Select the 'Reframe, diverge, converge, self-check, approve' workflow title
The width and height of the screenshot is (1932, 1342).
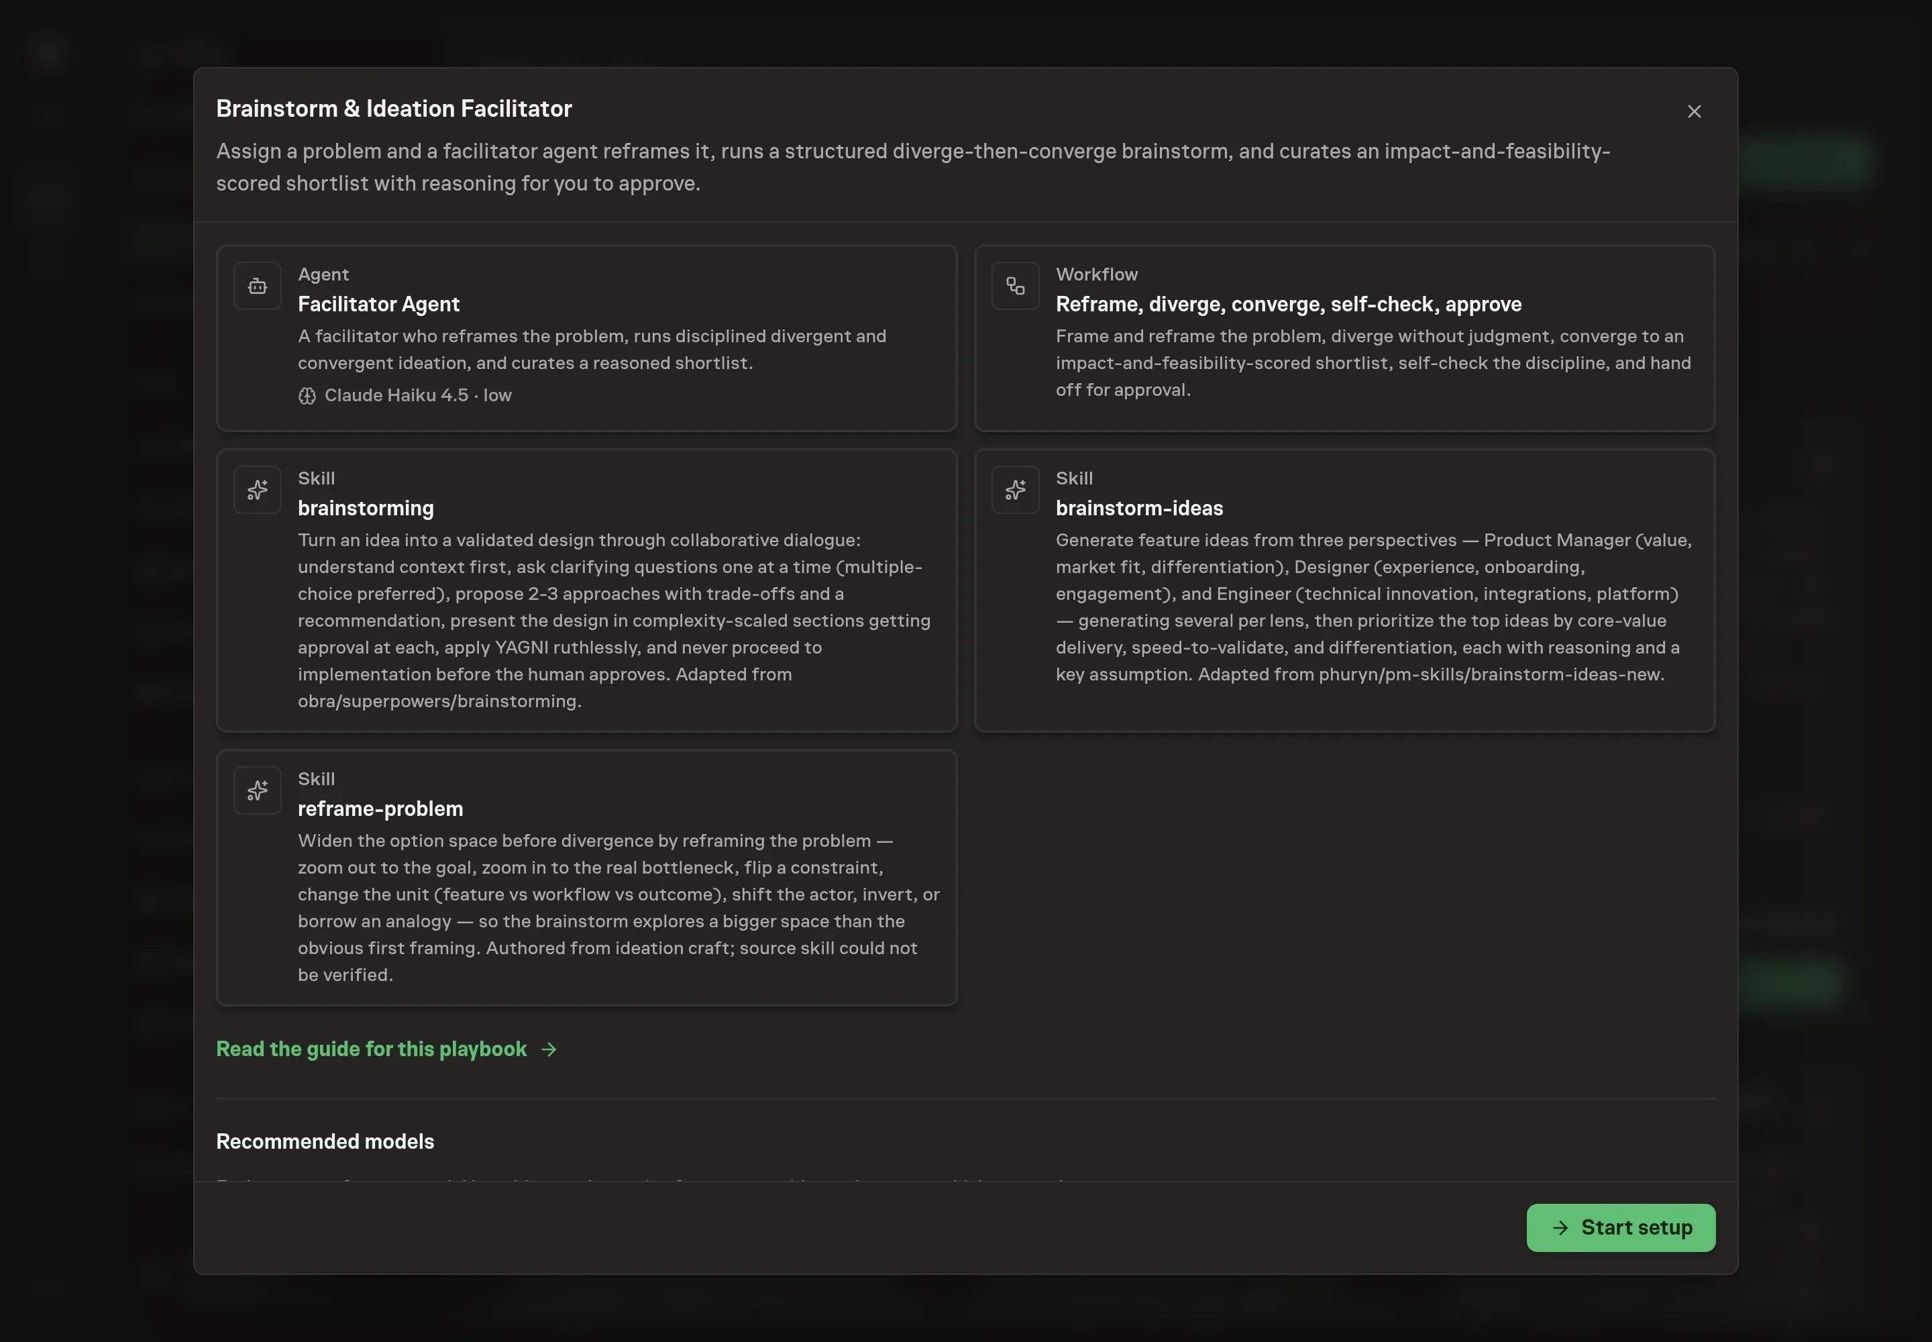(1288, 303)
